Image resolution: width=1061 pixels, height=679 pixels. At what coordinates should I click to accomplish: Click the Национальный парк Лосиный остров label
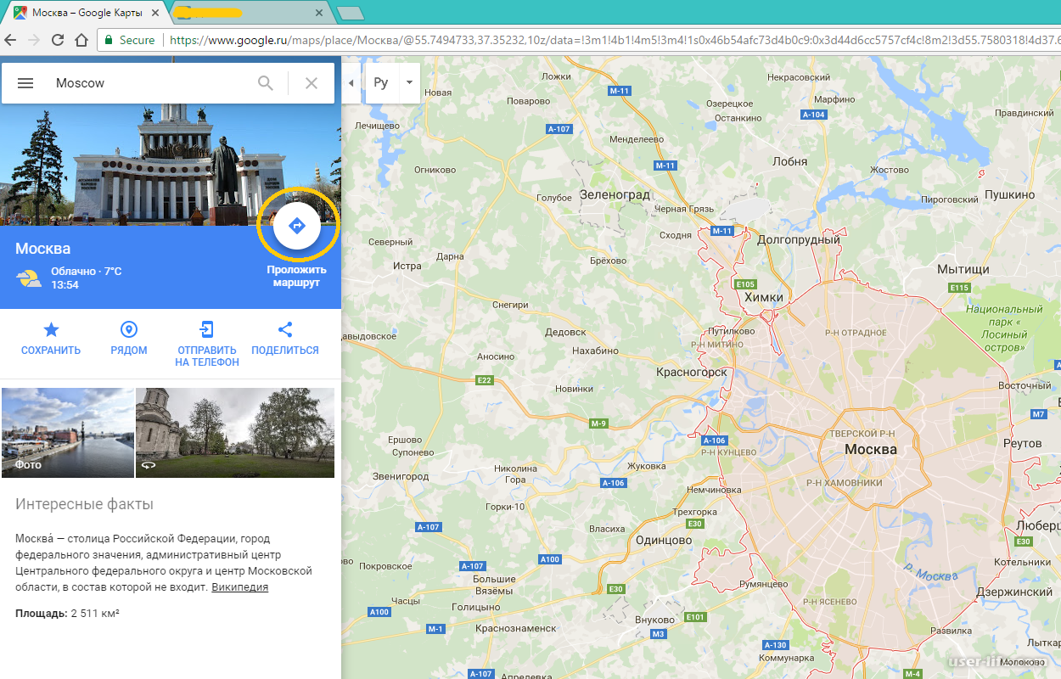(x=1004, y=328)
